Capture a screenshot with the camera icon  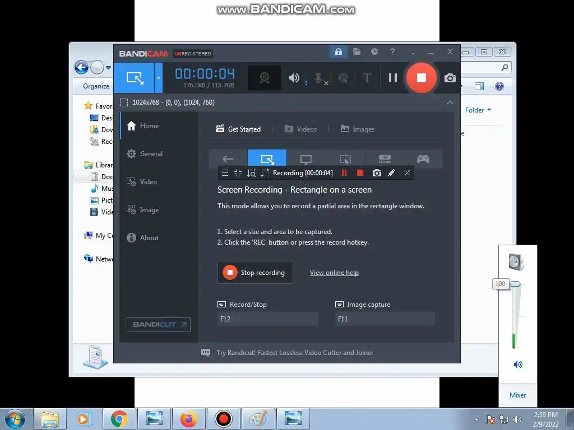[450, 78]
